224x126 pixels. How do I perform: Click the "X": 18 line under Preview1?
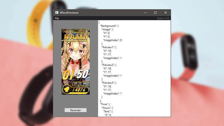(107, 51)
